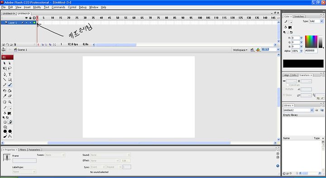
Task: Open the stage zoom 100% dropdown
Action: tap(278, 49)
